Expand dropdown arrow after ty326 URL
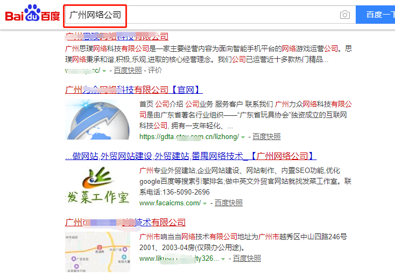The height and width of the screenshot is (277, 395). (x=223, y=259)
